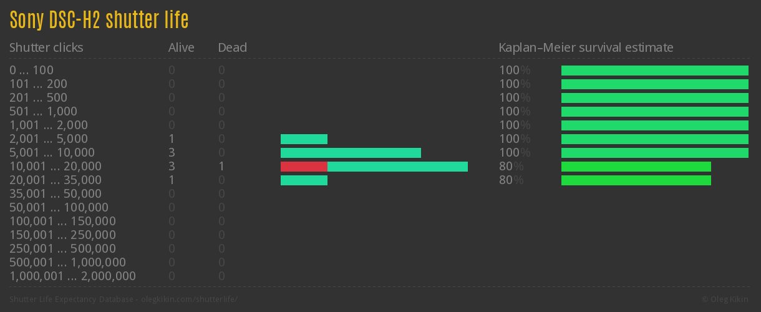Click the "© Oleg Kikin" copyright text
Screen dimensions: 761x312
click(x=725, y=300)
